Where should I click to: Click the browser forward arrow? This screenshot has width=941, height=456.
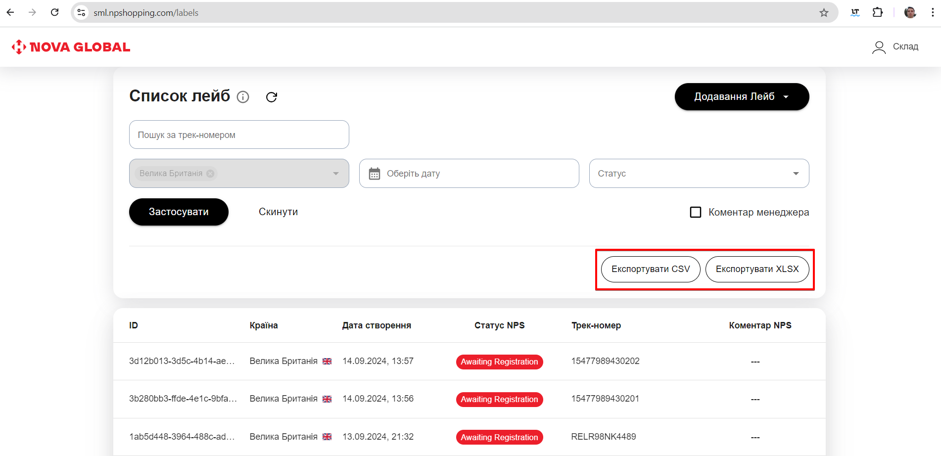33,12
